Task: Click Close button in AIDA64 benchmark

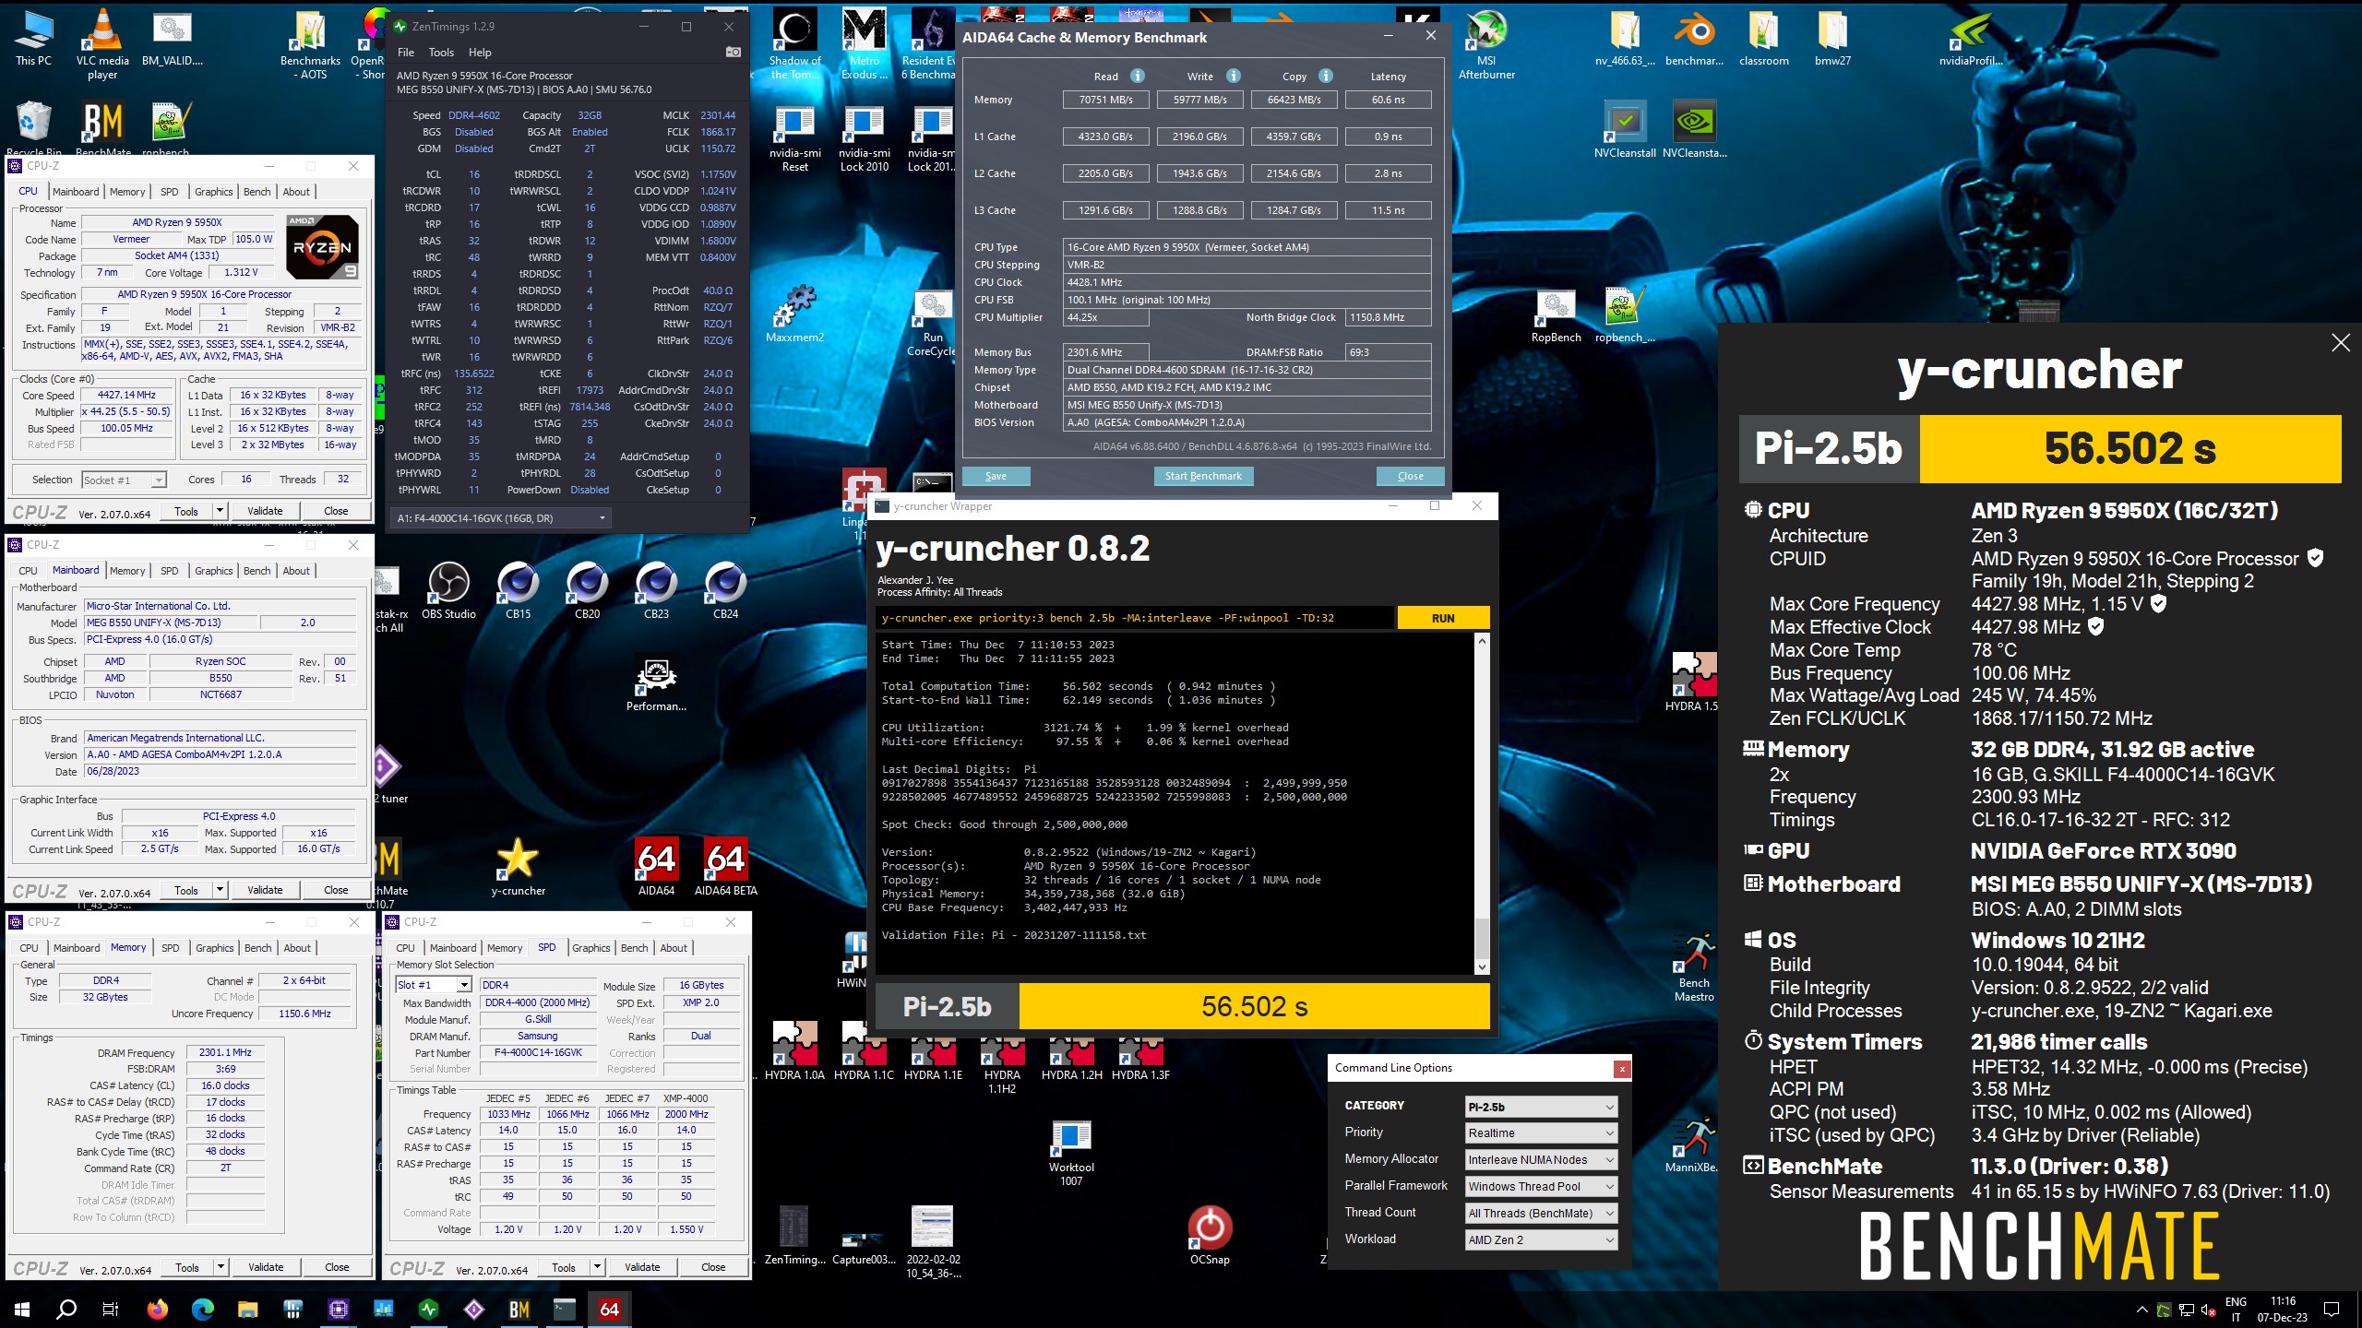Action: pyautogui.click(x=1410, y=476)
